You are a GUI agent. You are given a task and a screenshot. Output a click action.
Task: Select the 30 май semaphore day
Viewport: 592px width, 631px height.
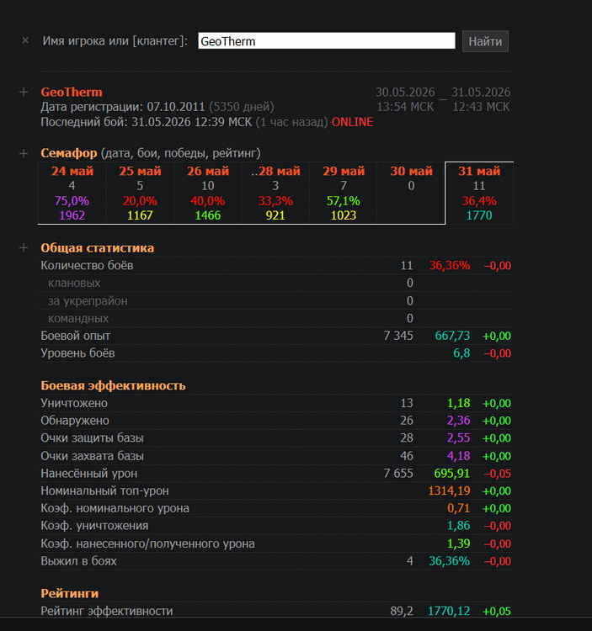pyautogui.click(x=411, y=193)
